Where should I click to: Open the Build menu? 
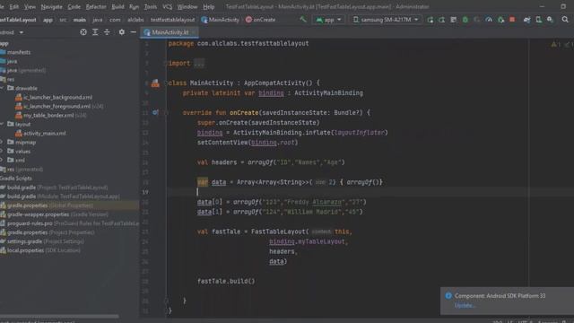click(x=117, y=6)
